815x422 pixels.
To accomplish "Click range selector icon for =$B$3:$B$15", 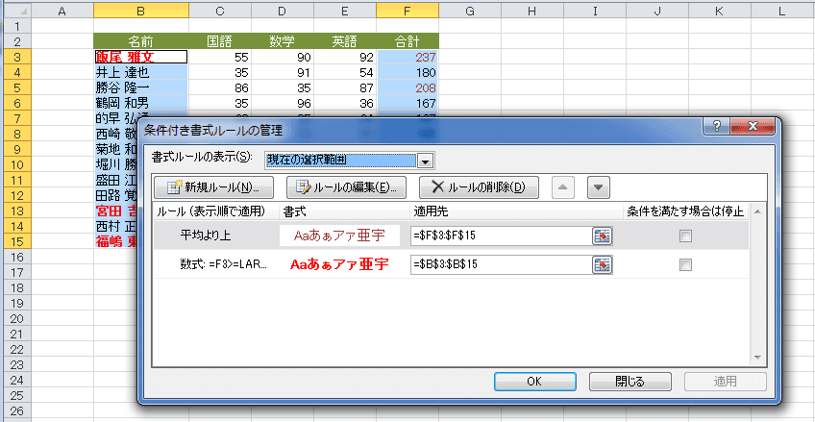I will click(603, 264).
